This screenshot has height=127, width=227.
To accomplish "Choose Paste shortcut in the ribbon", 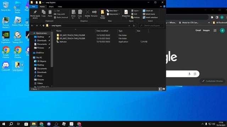I will (x=61, y=17).
